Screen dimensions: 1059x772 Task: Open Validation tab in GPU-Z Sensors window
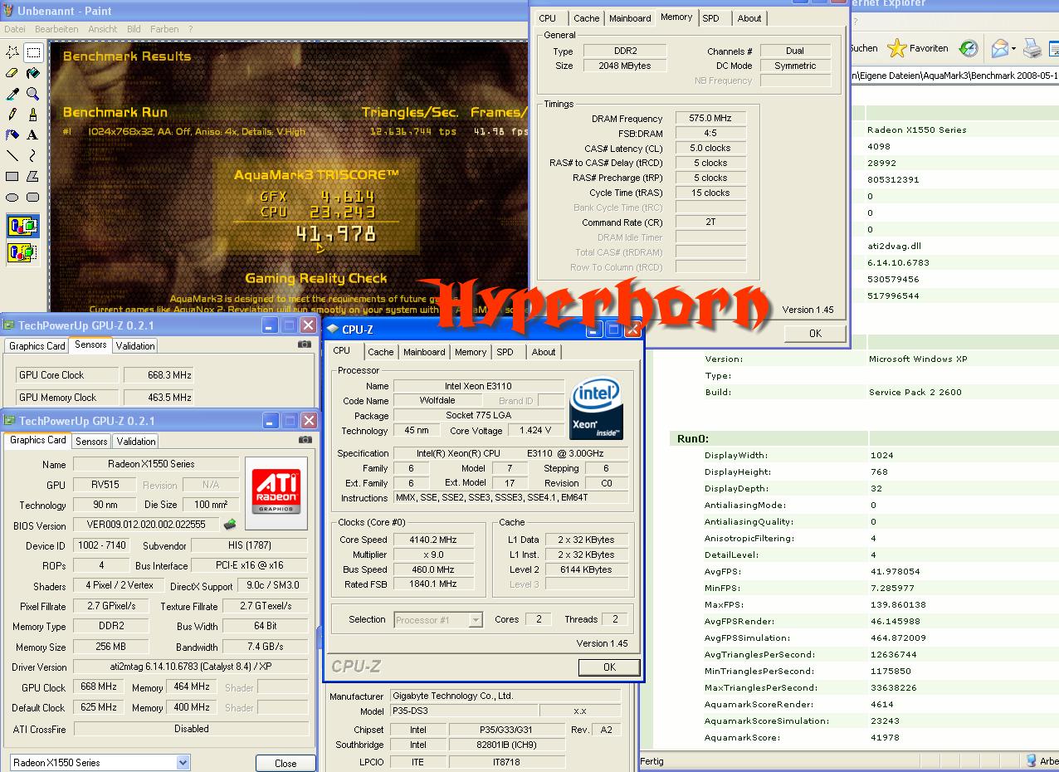(135, 345)
